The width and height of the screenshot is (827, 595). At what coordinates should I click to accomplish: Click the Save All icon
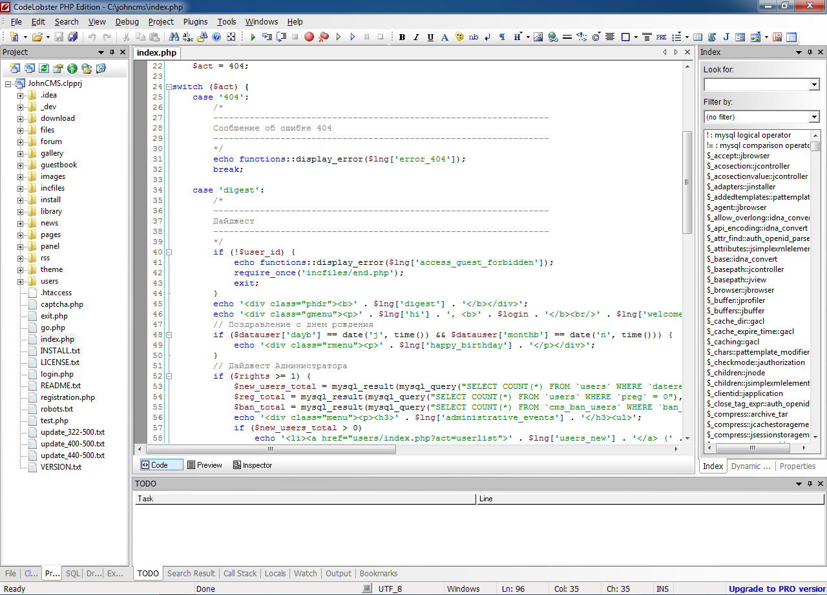tap(73, 37)
